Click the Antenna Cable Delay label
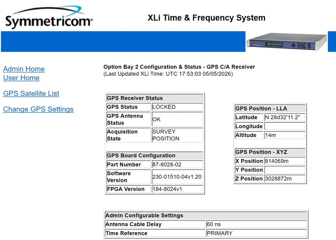The image size is (336, 240). (x=133, y=224)
